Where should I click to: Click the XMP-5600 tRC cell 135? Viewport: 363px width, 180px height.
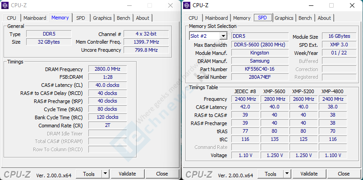click(274, 139)
